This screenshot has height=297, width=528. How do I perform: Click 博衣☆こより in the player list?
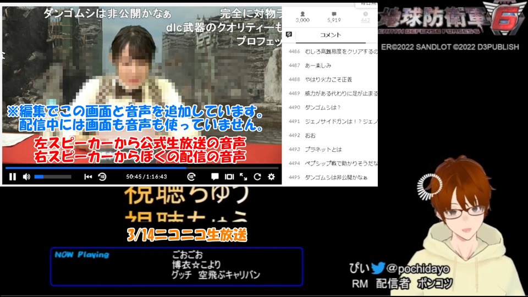(196, 265)
